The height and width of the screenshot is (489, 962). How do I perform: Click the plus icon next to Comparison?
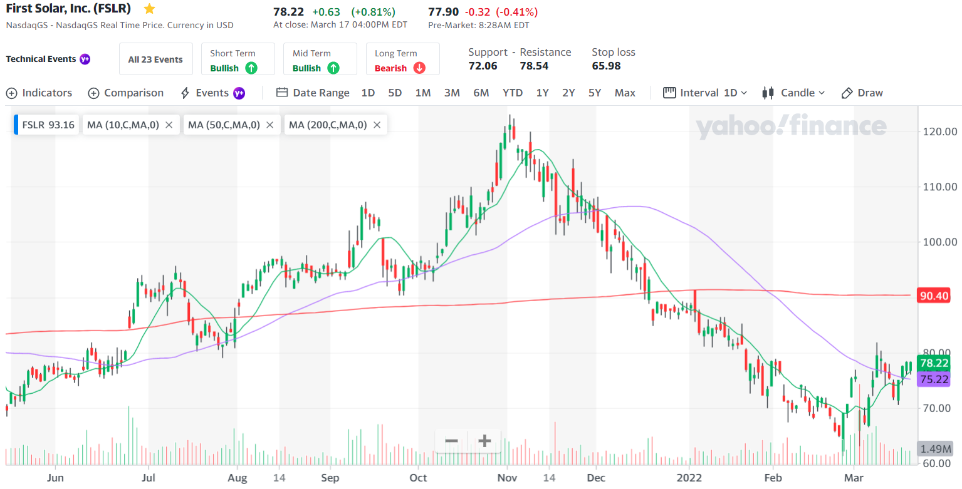93,93
